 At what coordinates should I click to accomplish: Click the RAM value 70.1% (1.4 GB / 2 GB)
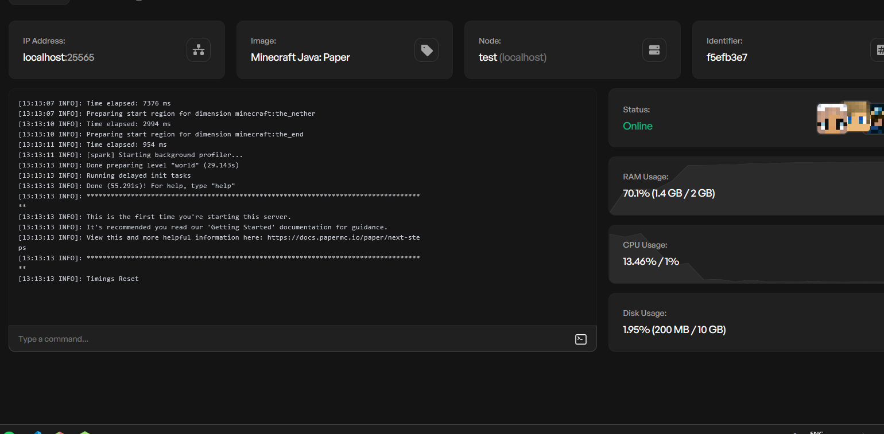669,193
